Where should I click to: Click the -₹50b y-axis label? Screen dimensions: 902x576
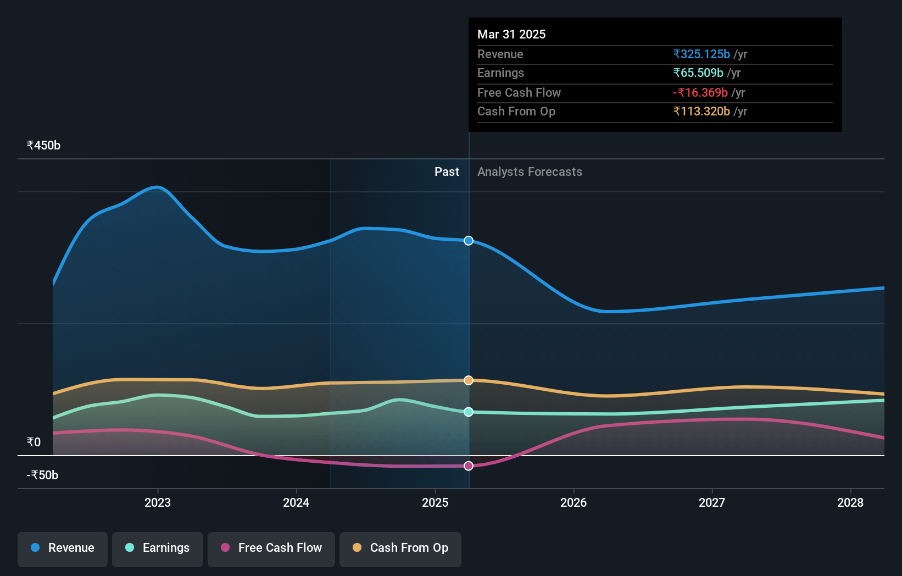[x=42, y=475]
